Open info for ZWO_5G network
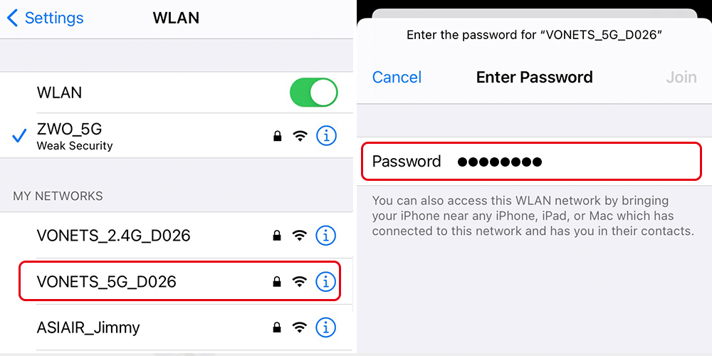The height and width of the screenshot is (356, 712). 326,135
